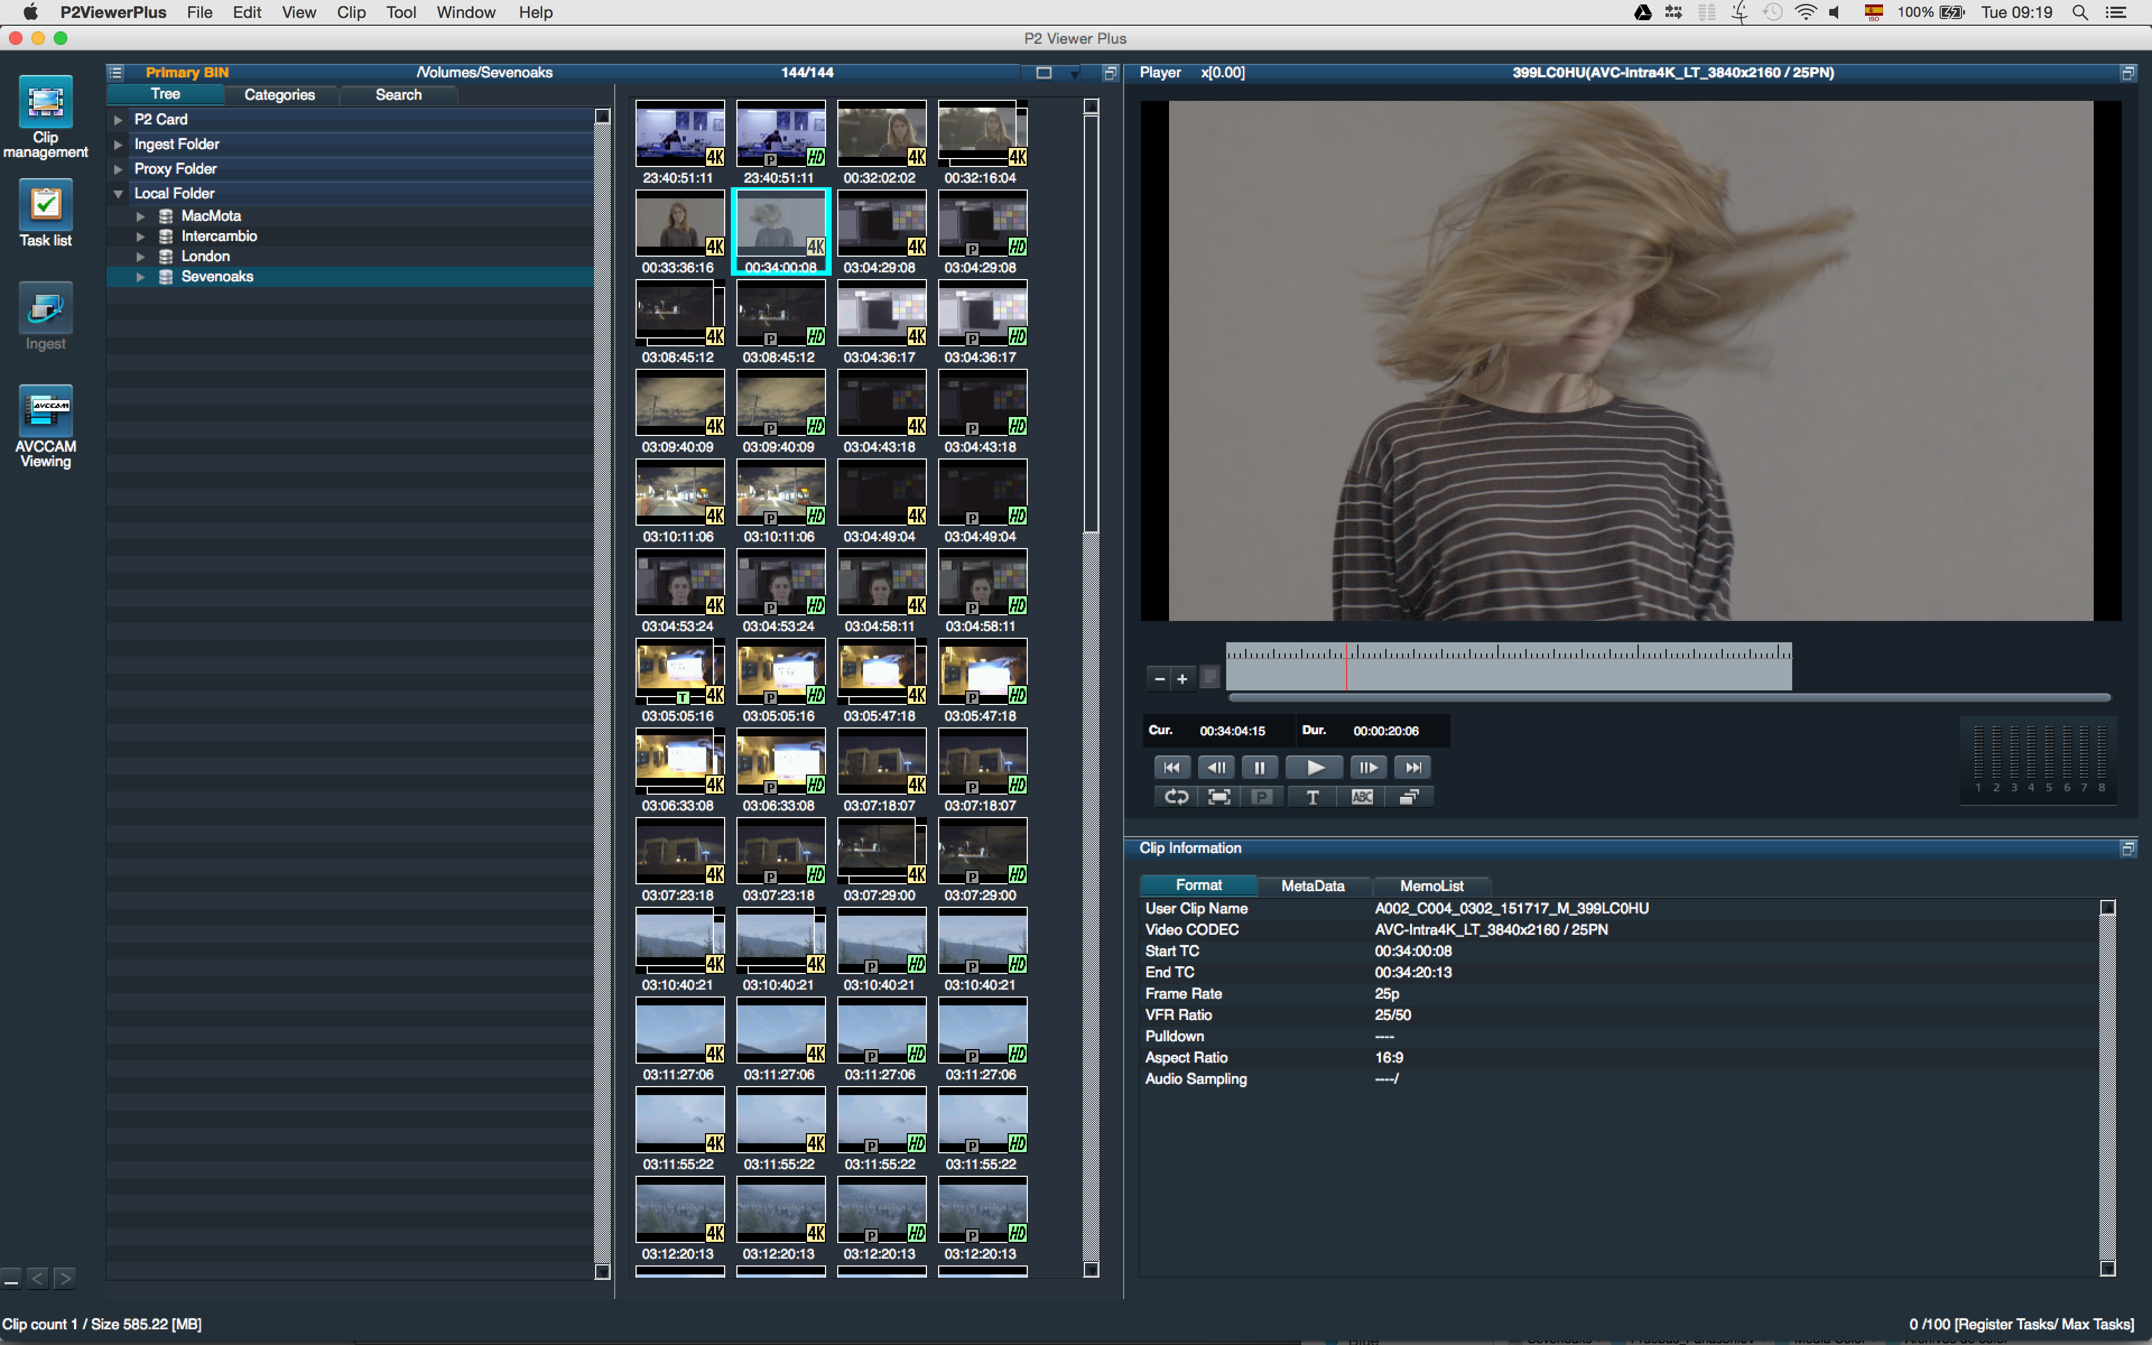Zoom out the timeline with minus button
The height and width of the screenshot is (1345, 2152).
point(1160,680)
